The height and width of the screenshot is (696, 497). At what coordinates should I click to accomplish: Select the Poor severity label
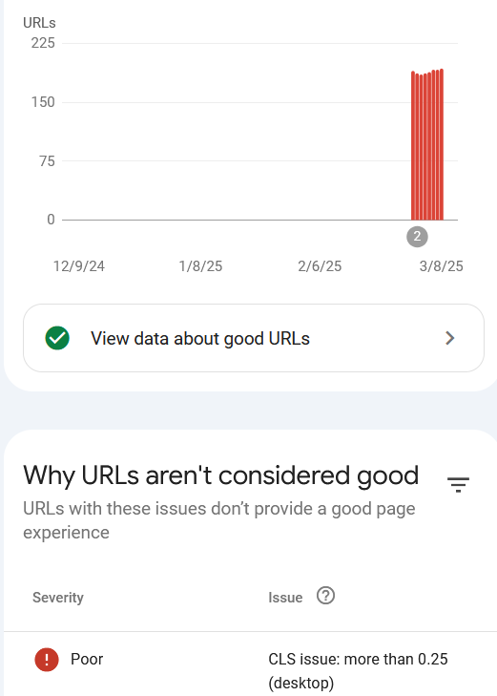[x=87, y=659]
